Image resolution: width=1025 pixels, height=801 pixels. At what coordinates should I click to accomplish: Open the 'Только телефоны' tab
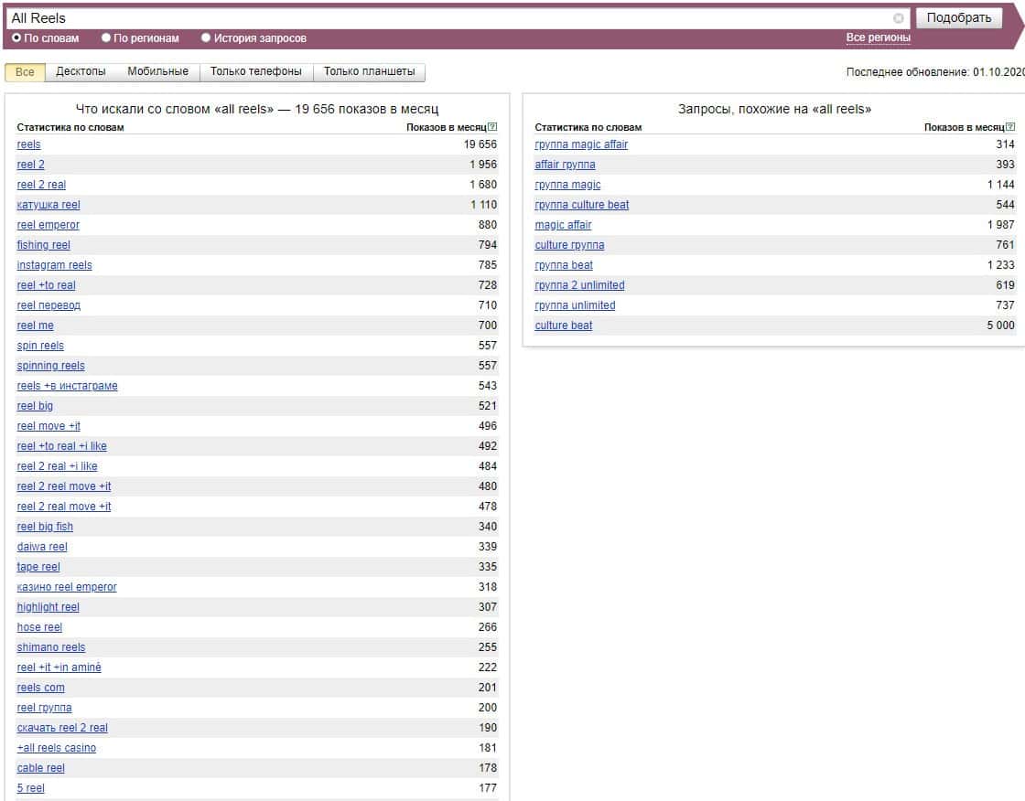[x=255, y=71]
